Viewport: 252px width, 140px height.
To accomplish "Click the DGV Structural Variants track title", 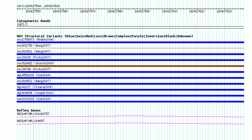I will point(105,36).
